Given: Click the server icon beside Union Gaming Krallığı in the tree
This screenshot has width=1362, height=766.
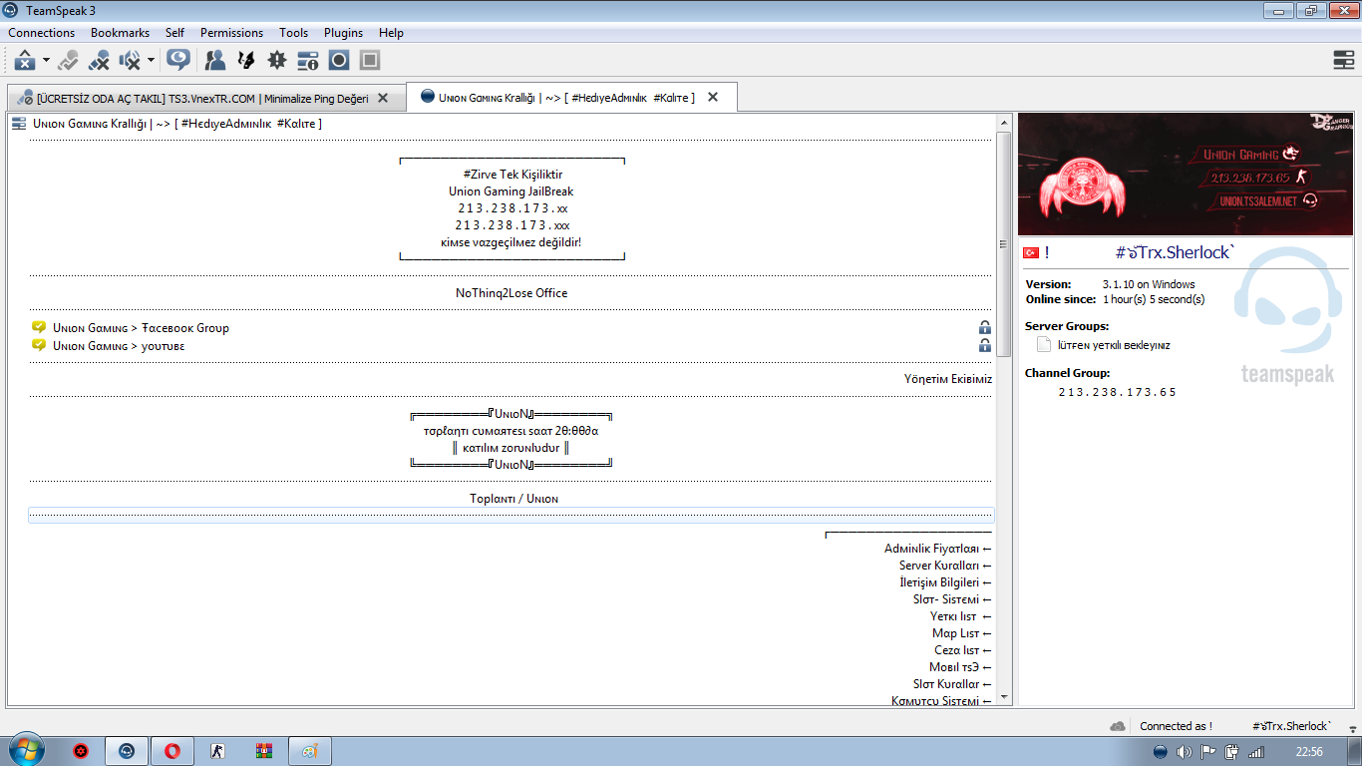Looking at the screenshot, I should (x=19, y=124).
